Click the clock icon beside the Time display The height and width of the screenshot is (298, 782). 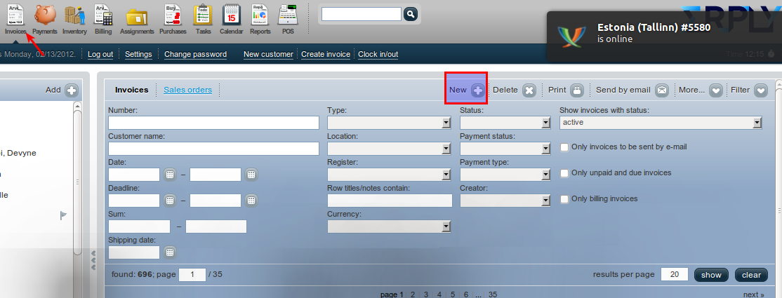click(771, 53)
